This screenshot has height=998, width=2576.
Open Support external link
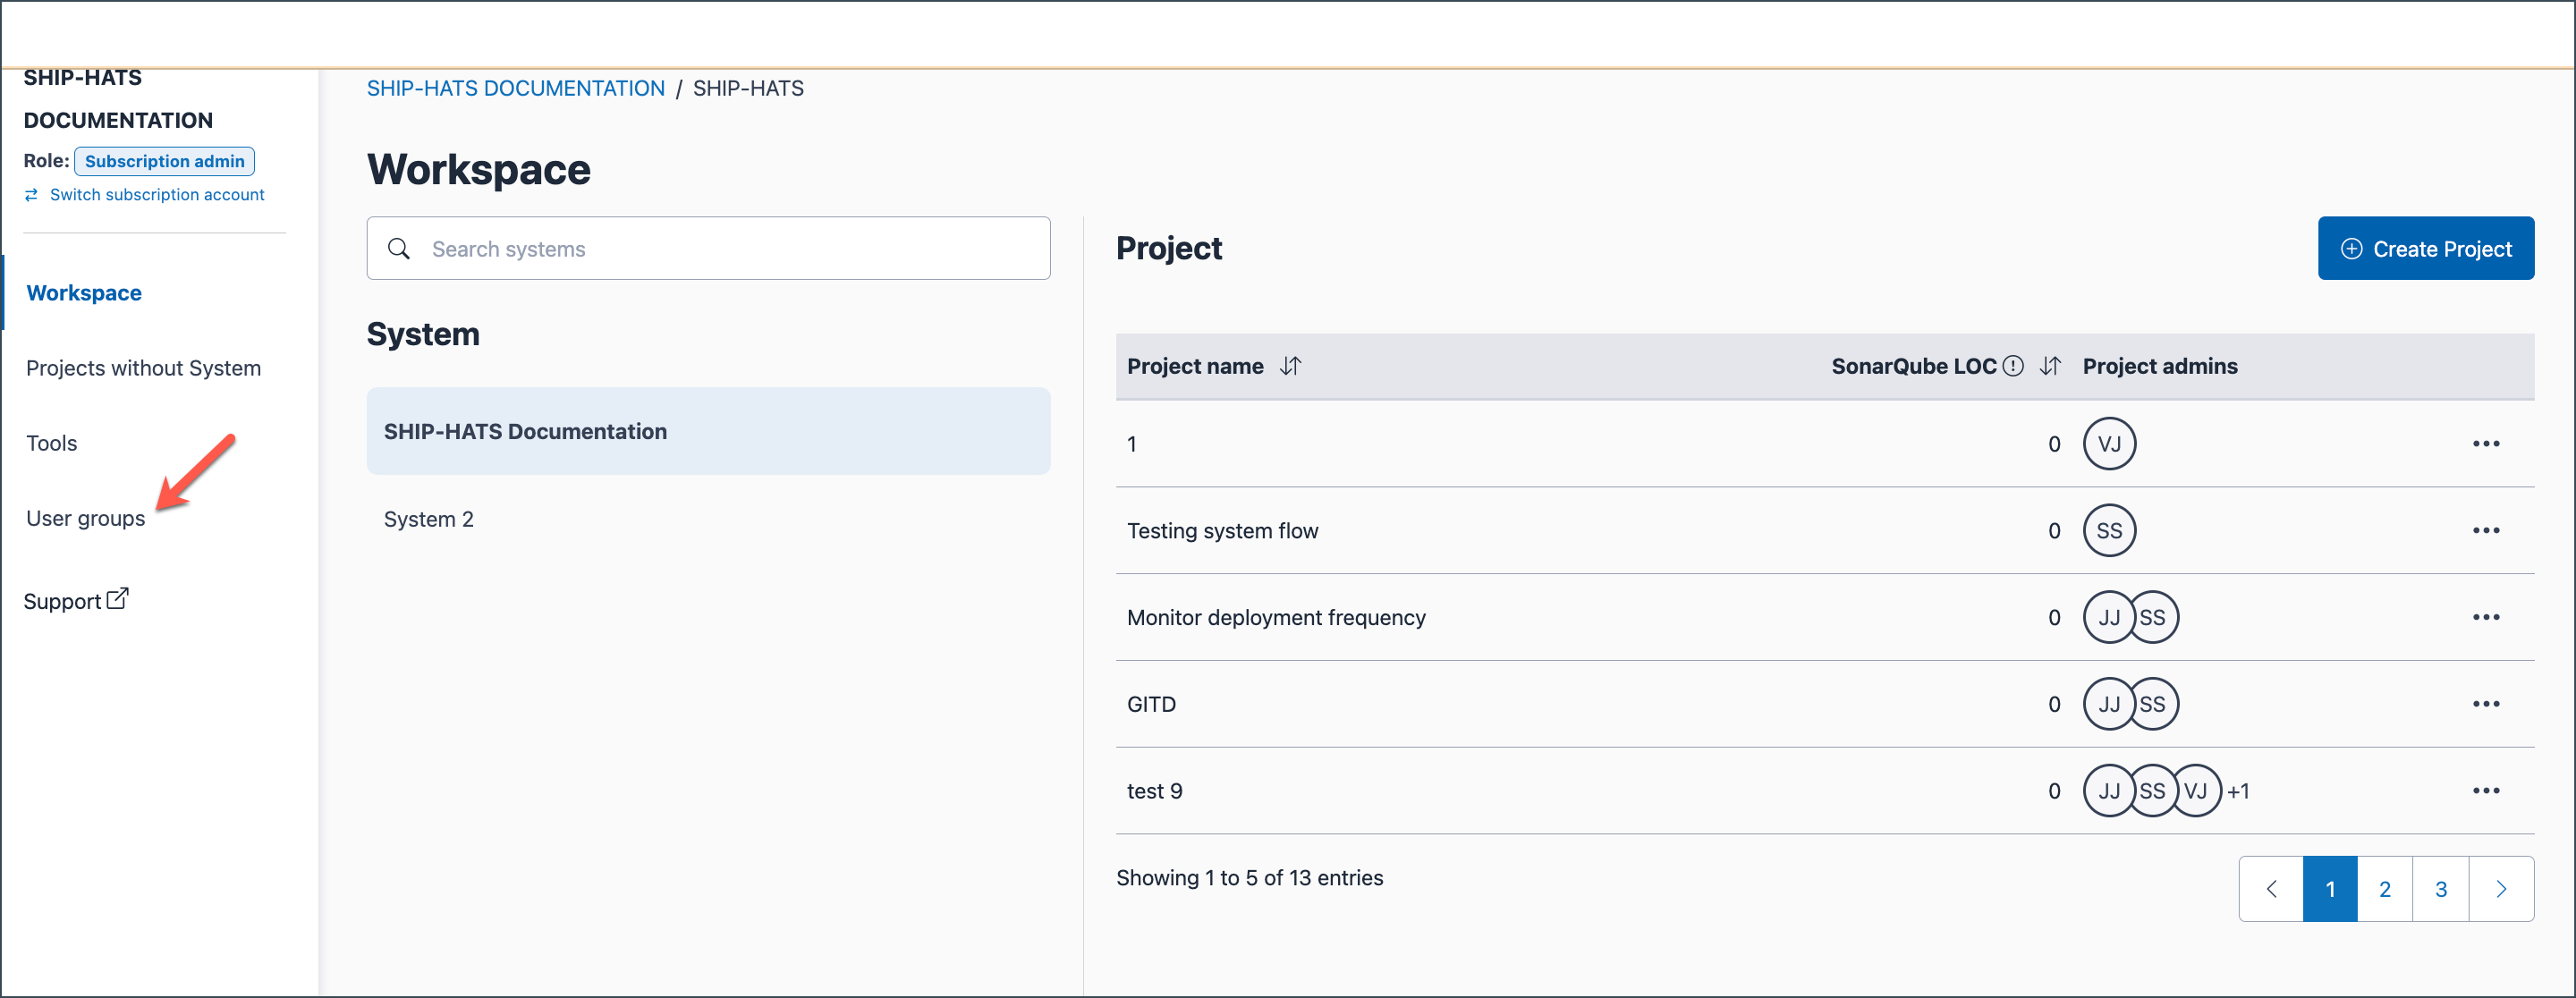(76, 601)
